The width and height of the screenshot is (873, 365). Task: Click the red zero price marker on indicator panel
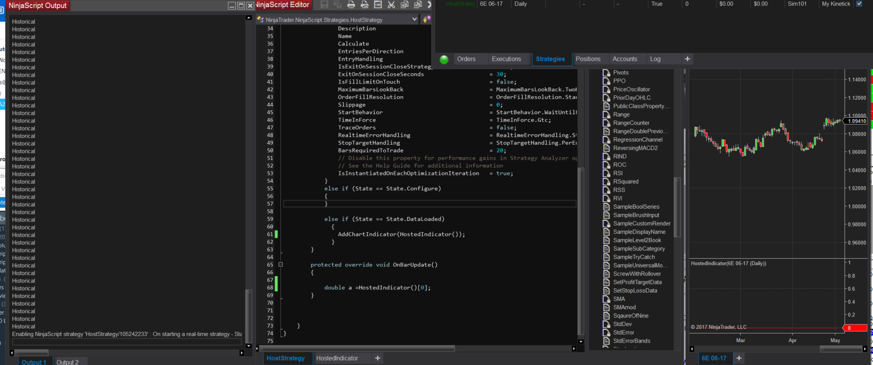click(854, 328)
